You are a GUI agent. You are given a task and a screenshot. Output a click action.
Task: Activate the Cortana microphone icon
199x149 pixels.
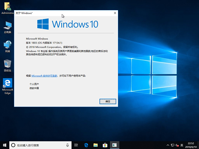tap(68, 145)
